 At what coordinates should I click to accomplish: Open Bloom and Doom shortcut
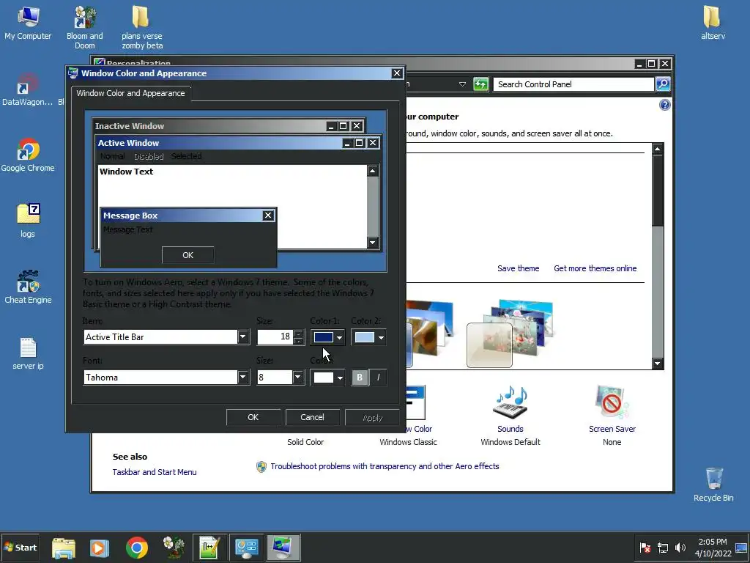pos(85,28)
